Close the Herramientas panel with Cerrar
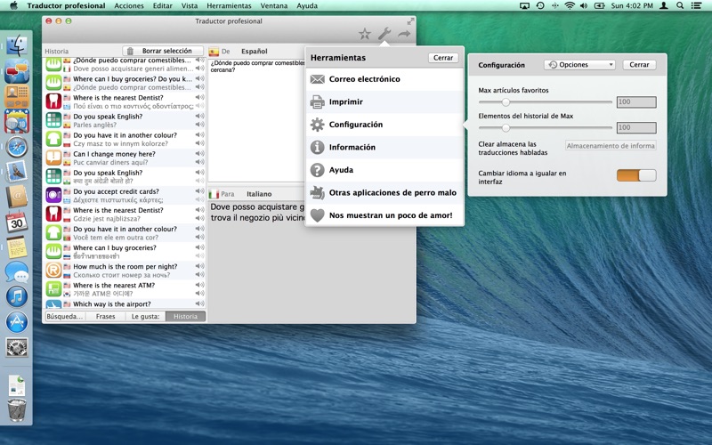712x445 pixels. click(x=442, y=58)
